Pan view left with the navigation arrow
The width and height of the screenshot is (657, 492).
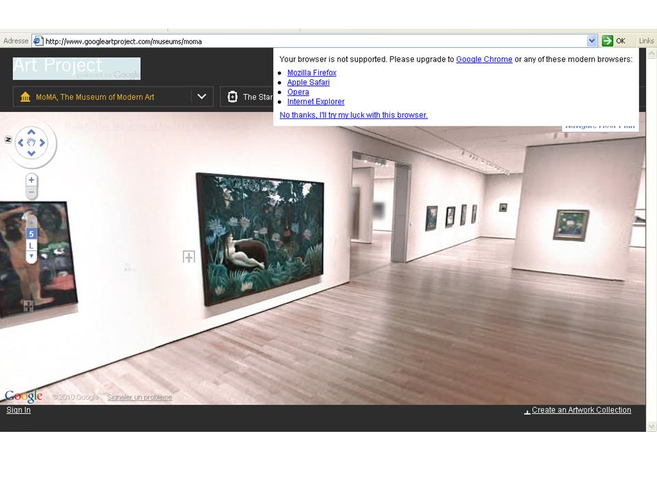pyautogui.click(x=21, y=143)
